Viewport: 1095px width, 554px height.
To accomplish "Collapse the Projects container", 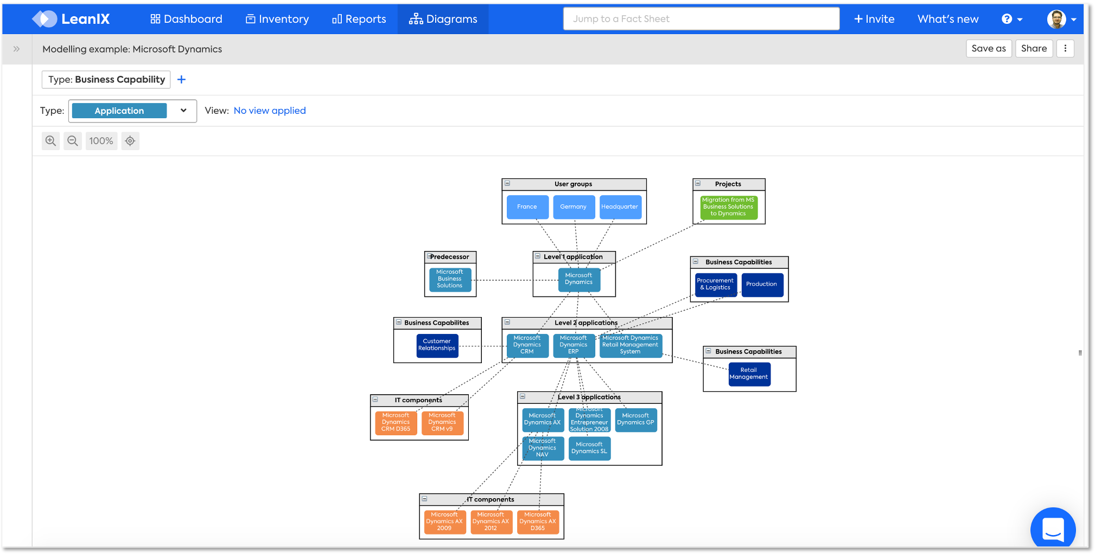I will pos(698,184).
